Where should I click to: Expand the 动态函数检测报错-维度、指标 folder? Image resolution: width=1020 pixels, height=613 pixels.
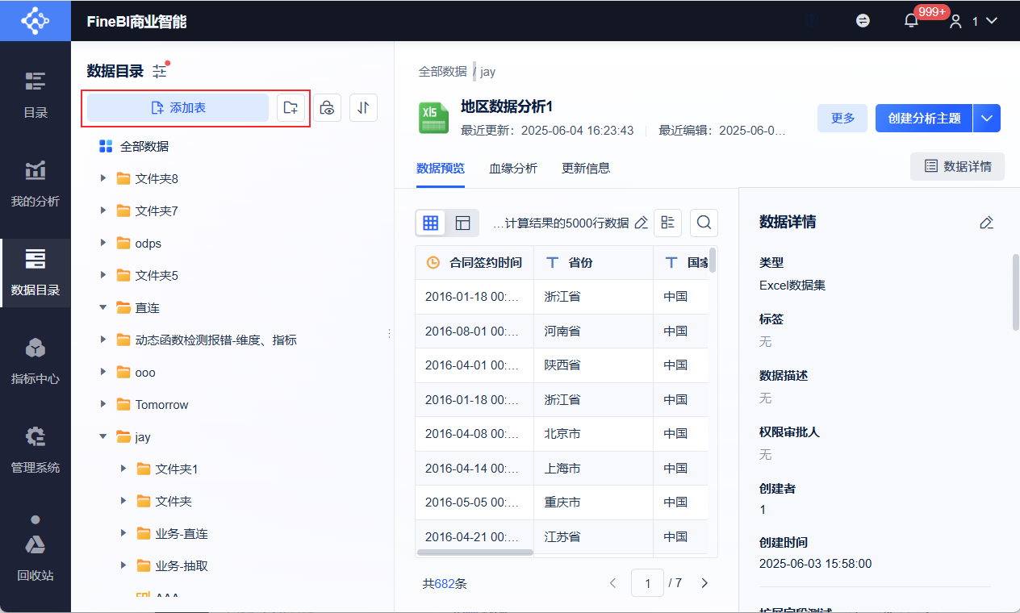coord(103,340)
